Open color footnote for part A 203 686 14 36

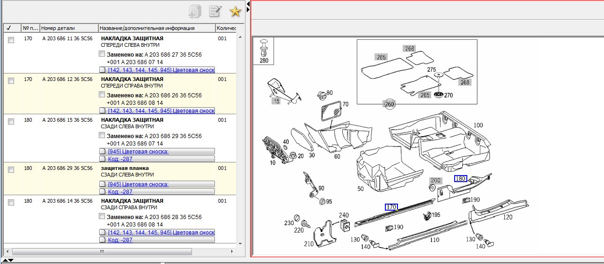coord(157,233)
